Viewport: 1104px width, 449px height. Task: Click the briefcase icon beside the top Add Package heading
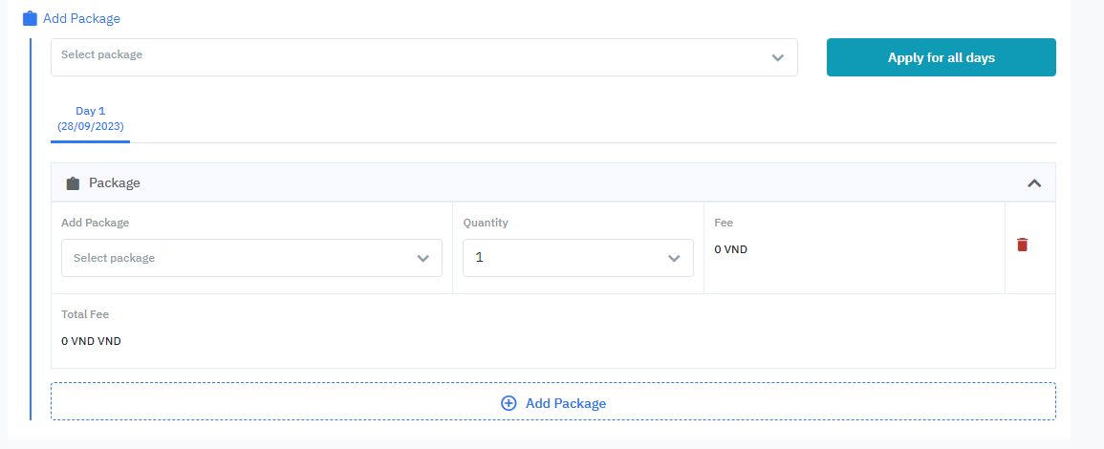coord(30,18)
